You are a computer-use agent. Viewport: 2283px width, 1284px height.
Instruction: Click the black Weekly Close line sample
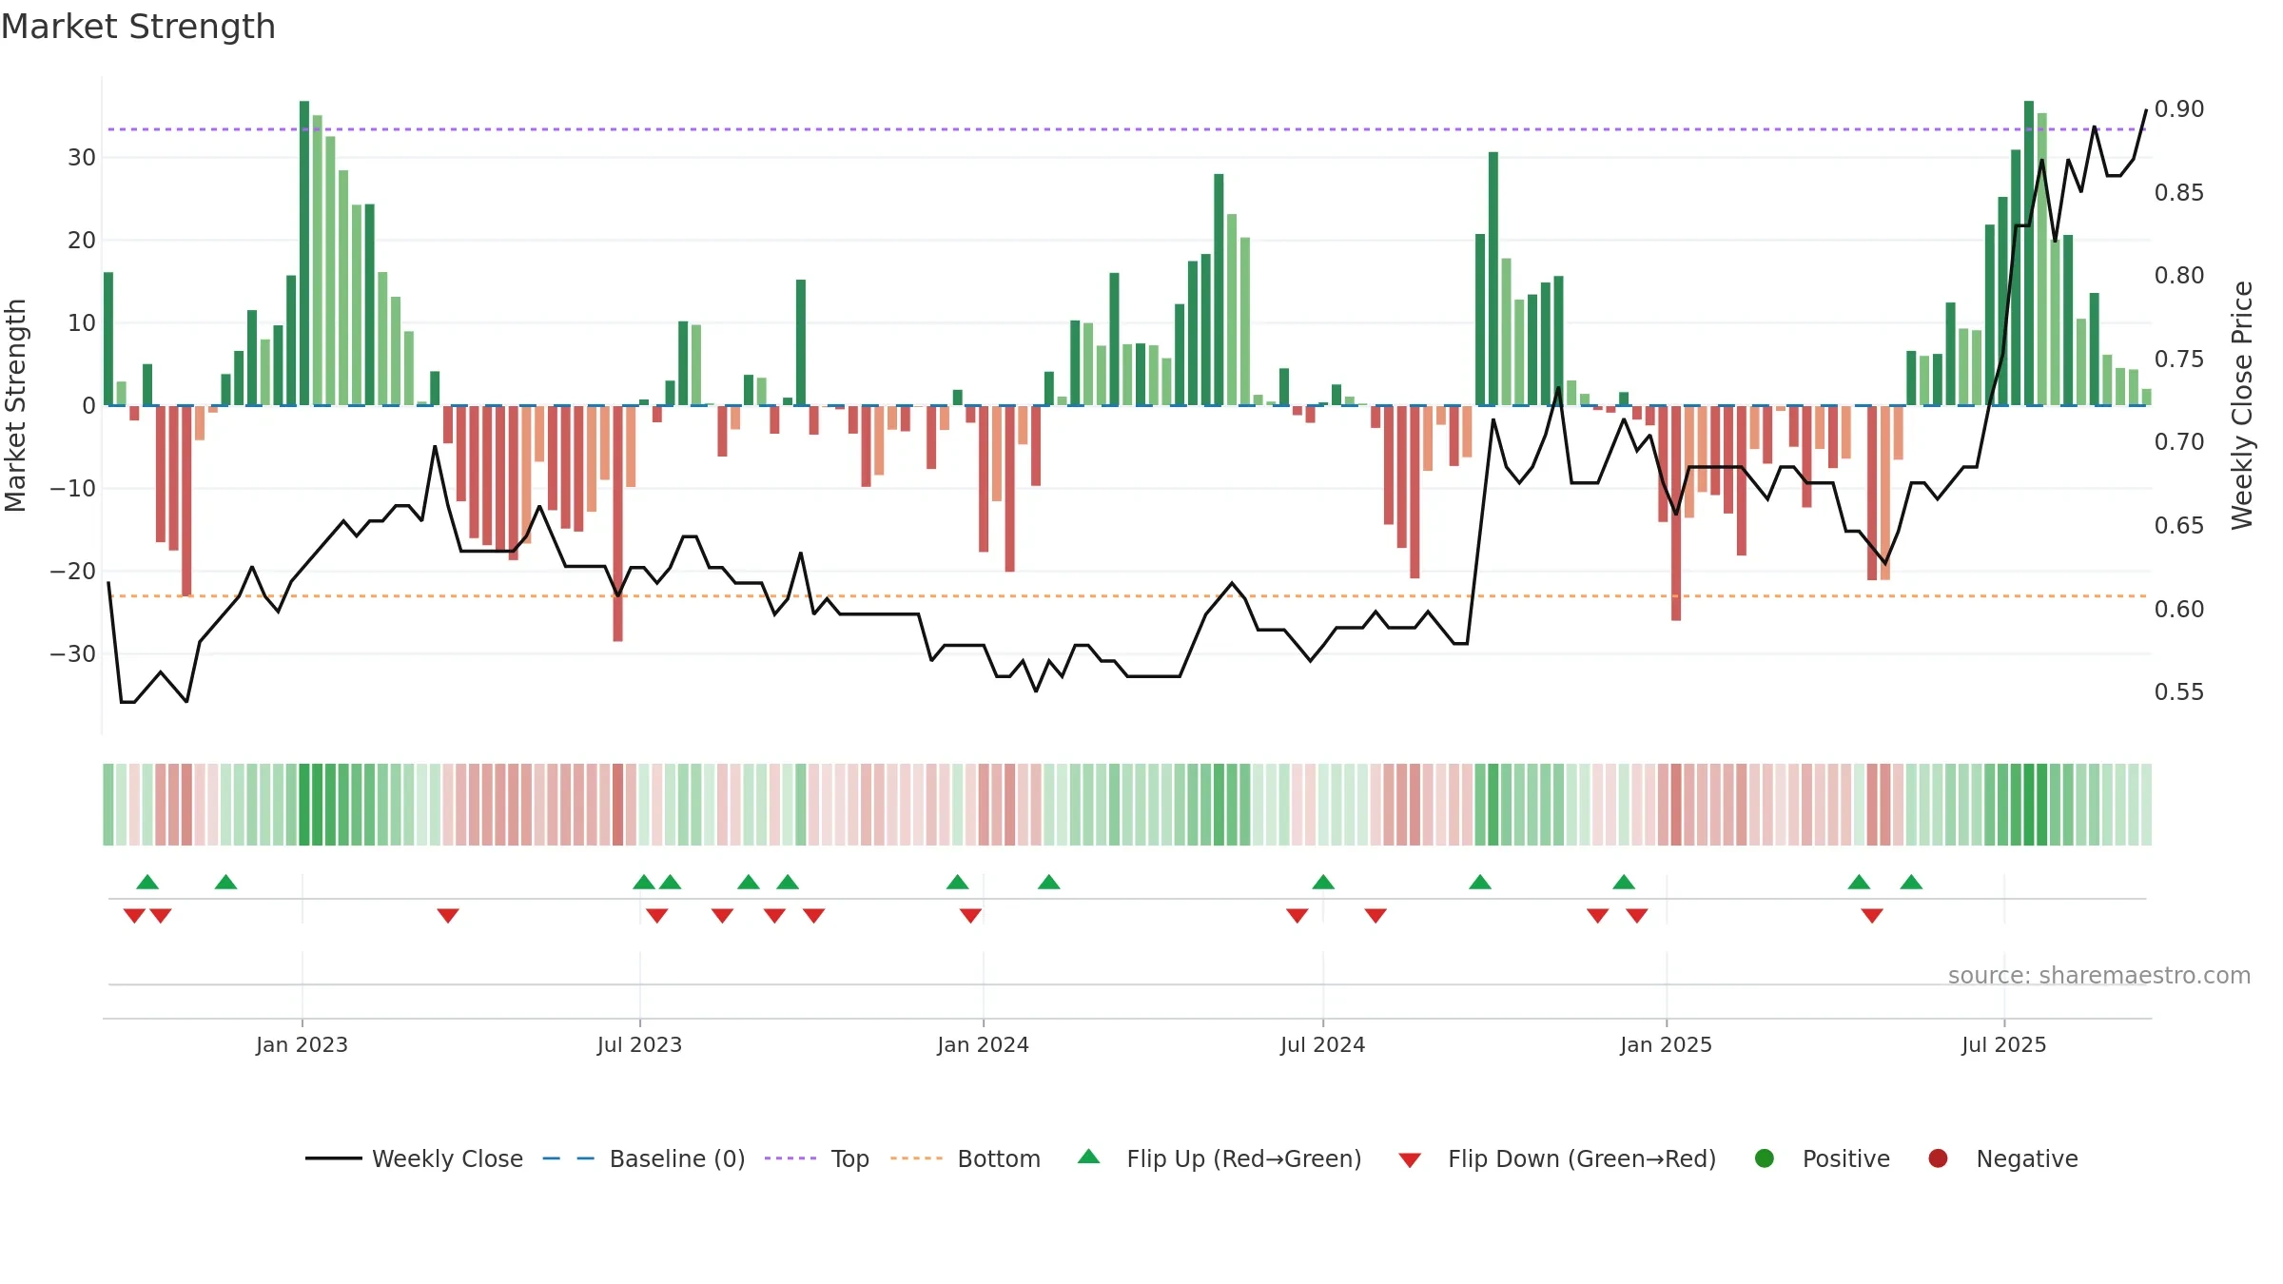333,1158
